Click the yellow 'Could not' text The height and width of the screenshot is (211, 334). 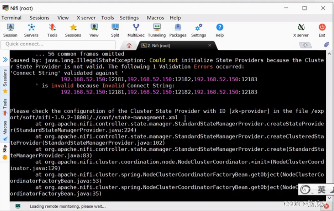(x=164, y=60)
